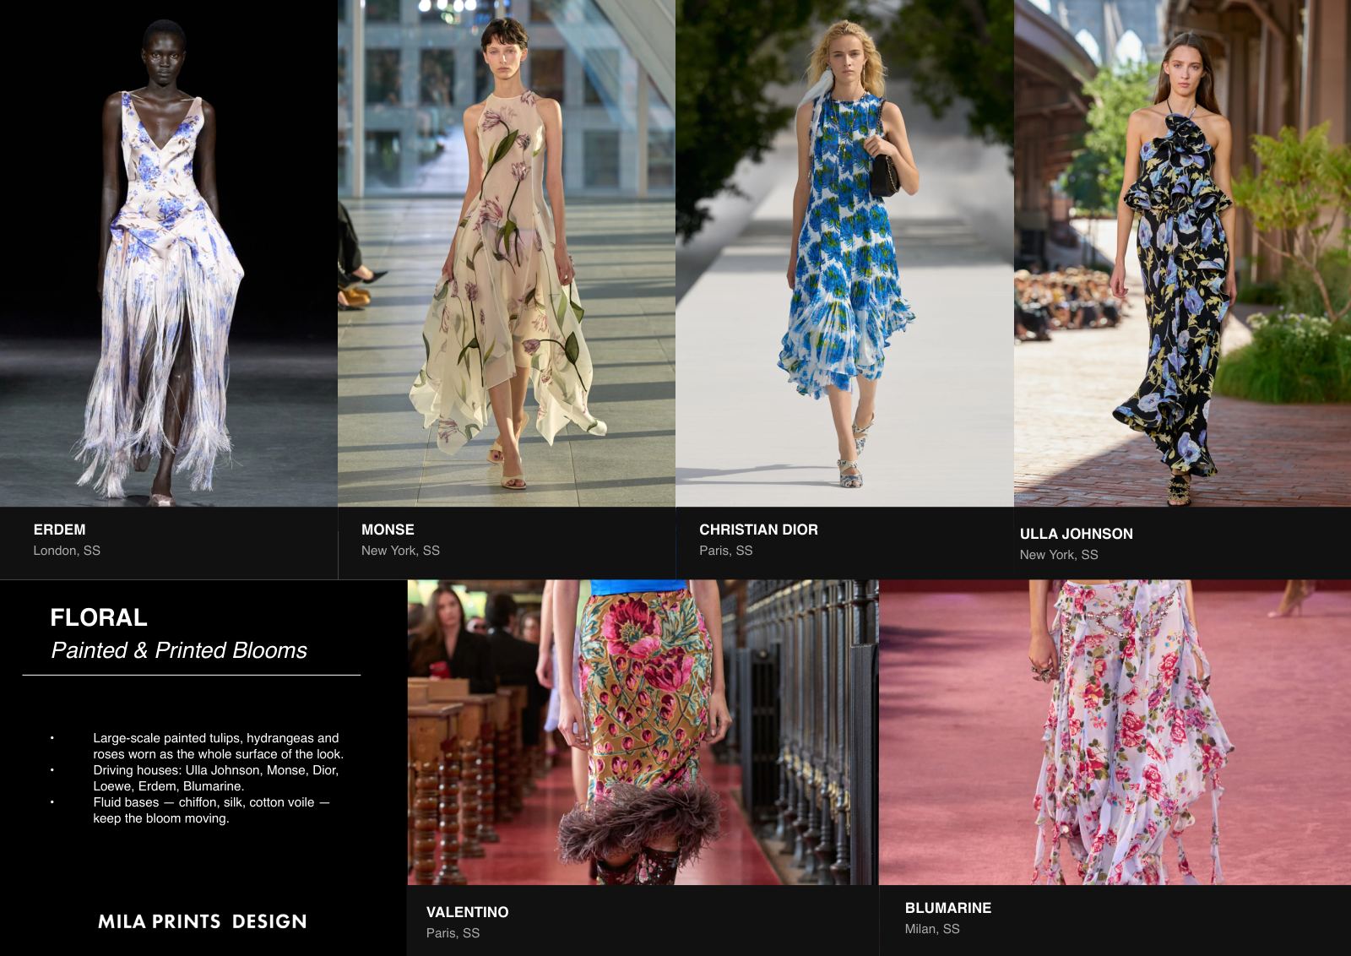Select 'New York, SS' under ULLA JOHNSON
1351x956 pixels.
1059,555
